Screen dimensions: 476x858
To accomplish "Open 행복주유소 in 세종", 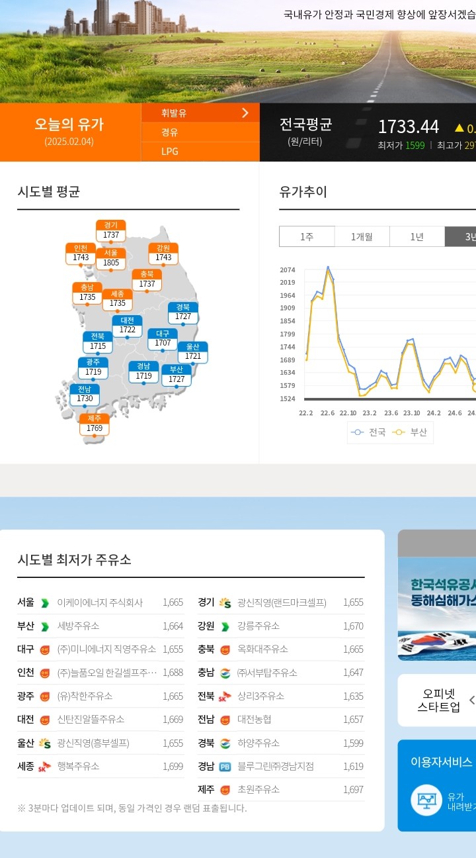I will pyautogui.click(x=79, y=766).
